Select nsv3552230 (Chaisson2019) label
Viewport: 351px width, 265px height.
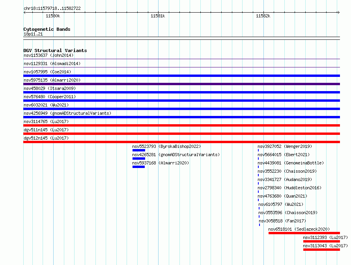(287, 171)
